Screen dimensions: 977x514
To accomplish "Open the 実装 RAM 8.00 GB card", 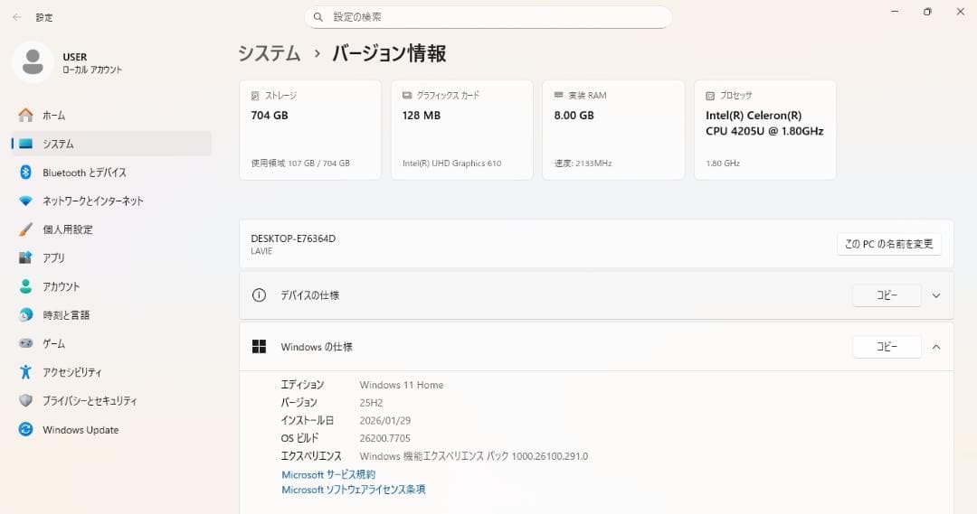I will click(x=613, y=130).
